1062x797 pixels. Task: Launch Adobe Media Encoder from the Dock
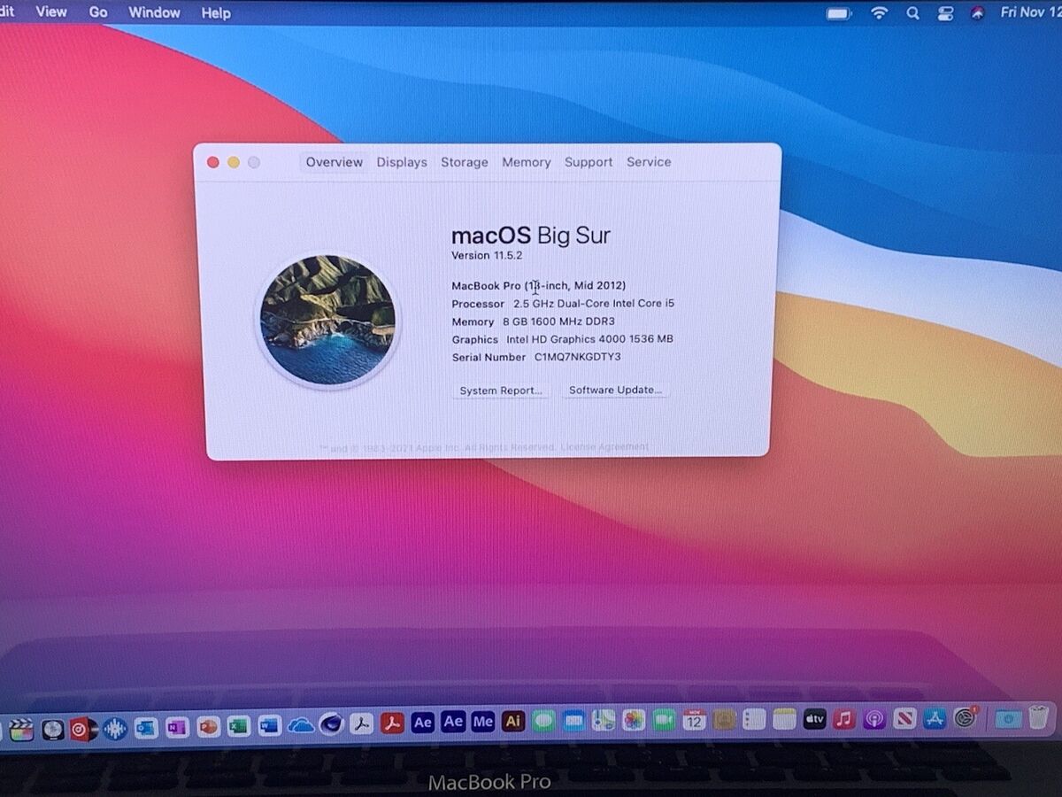coord(482,723)
